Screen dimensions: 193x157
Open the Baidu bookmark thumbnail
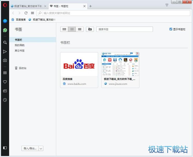[79, 64]
